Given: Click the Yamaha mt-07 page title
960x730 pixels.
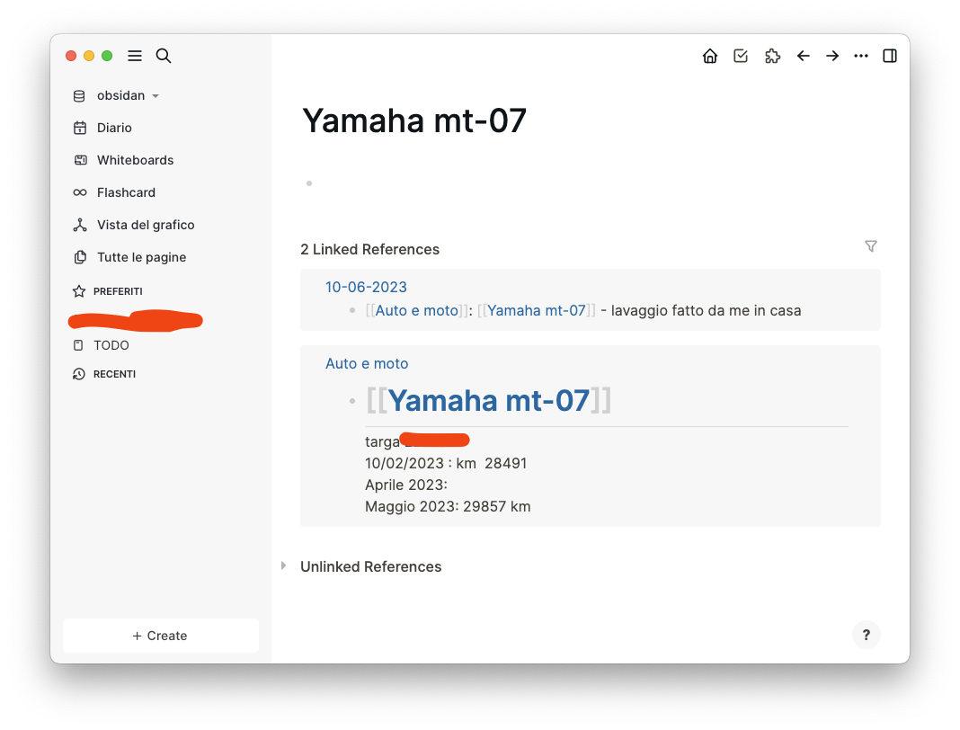Looking at the screenshot, I should tap(414, 120).
